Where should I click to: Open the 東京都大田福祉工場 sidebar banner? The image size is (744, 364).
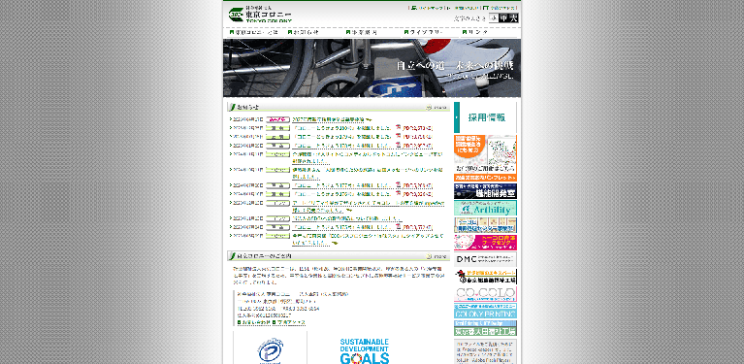click(485, 328)
